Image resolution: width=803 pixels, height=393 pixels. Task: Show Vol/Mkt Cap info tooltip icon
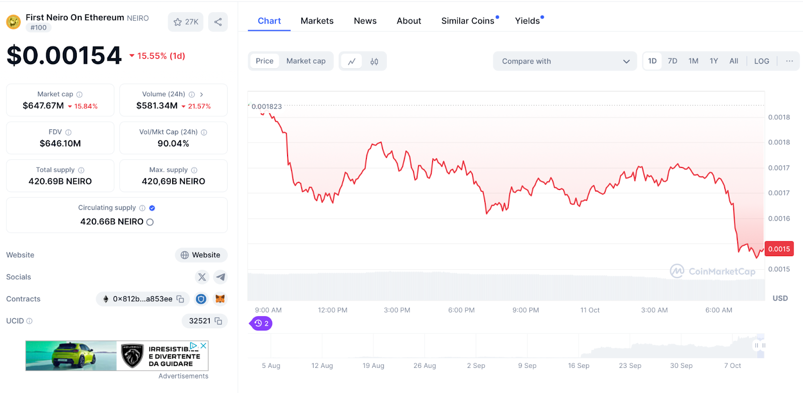[204, 132]
